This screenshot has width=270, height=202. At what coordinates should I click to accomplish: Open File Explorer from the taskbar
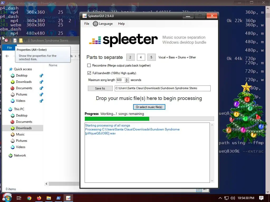[49, 198]
